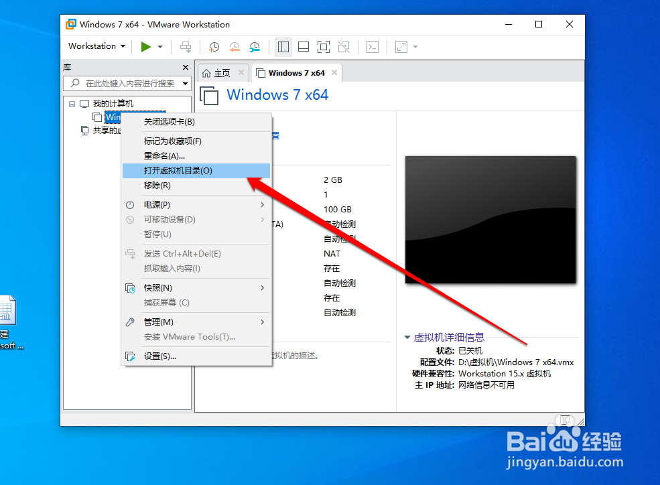Select the shared VMs tree icon
The width and height of the screenshot is (660, 485).
pos(84,131)
